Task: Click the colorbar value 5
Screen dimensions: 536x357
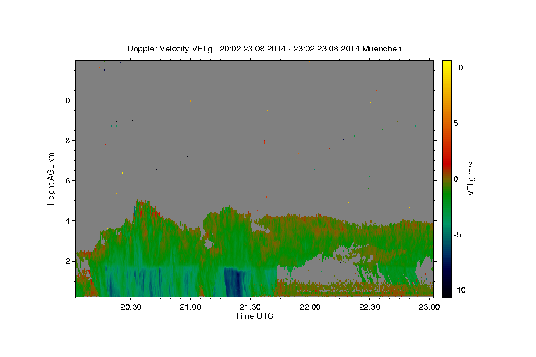Action: pos(456,123)
